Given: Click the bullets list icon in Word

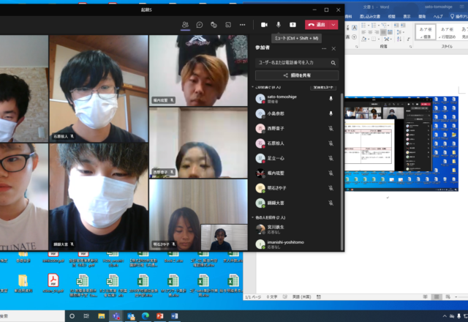Looking at the screenshot, I should click(x=363, y=26).
